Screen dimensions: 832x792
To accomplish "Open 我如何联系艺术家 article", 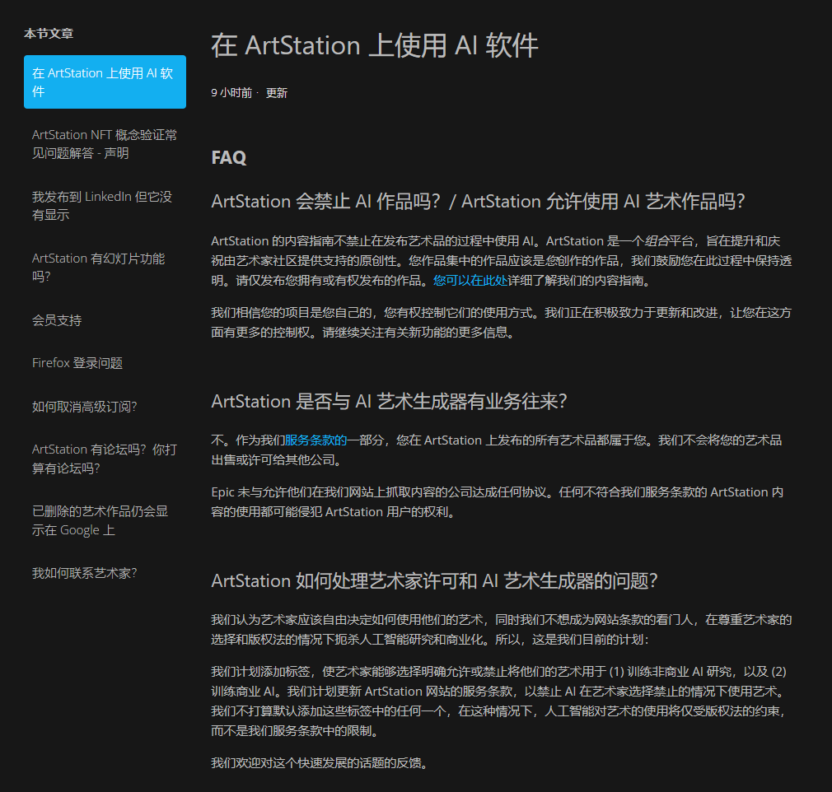I will 84,573.
